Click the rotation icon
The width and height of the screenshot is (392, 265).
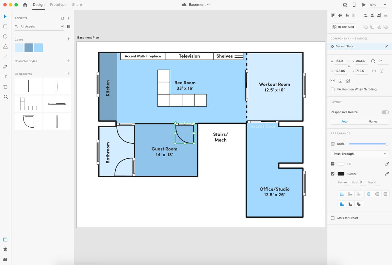click(x=373, y=61)
